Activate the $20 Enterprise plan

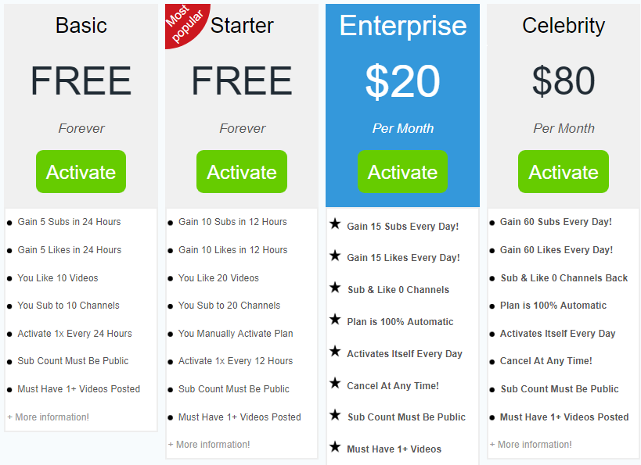(x=402, y=171)
